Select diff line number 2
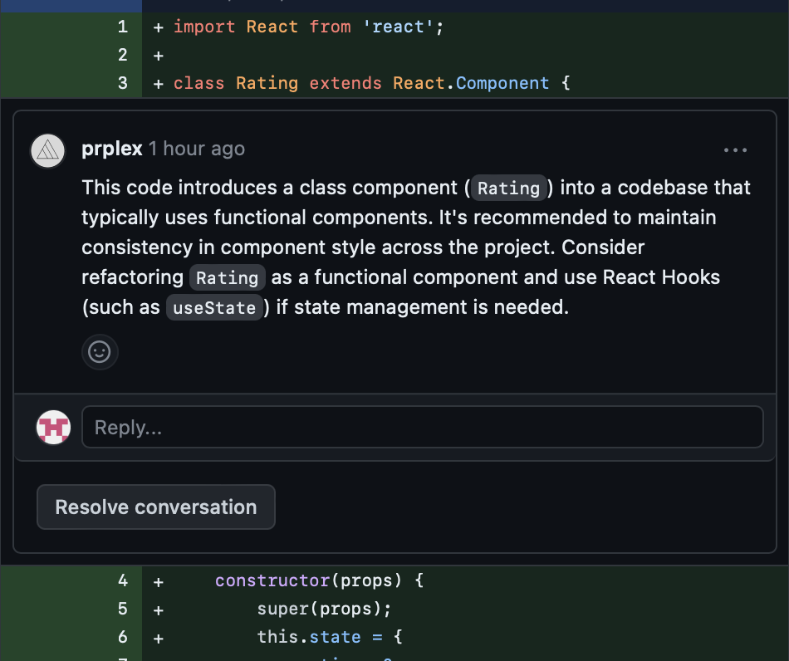This screenshot has width=789, height=661. point(123,55)
